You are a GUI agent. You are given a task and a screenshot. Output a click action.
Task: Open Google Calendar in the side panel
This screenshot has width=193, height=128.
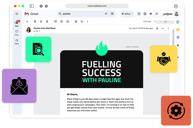pyautogui.click(x=178, y=22)
